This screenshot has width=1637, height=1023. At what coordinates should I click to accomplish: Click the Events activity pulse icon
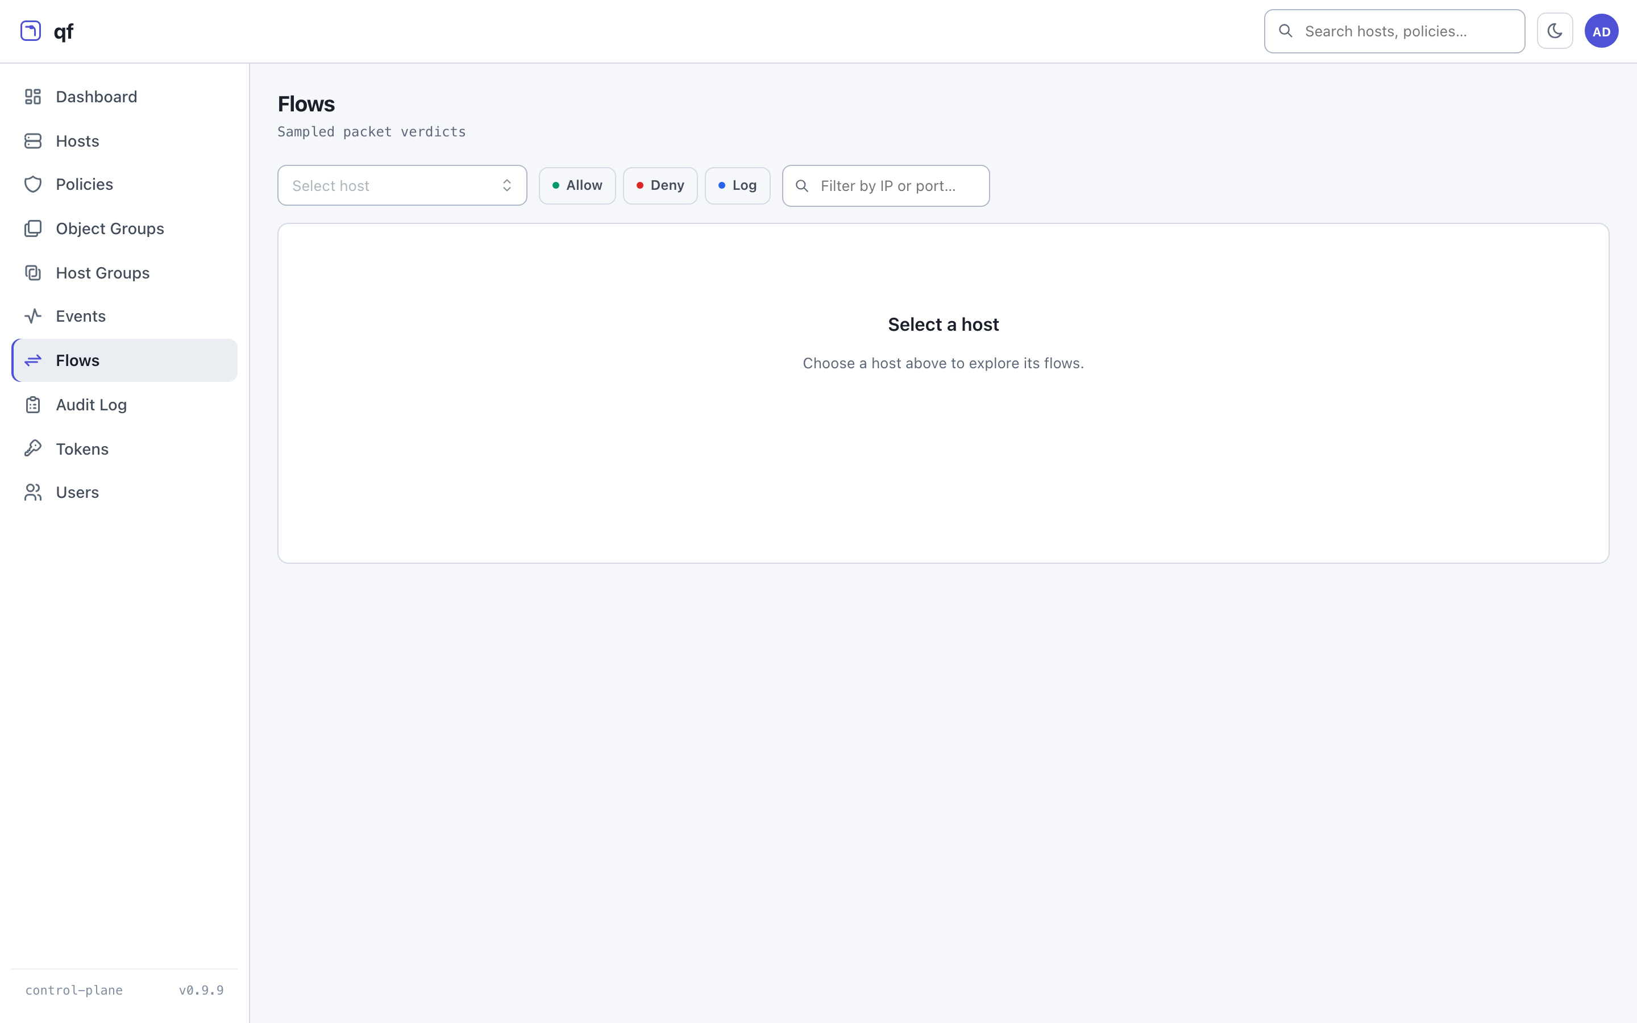[32, 316]
